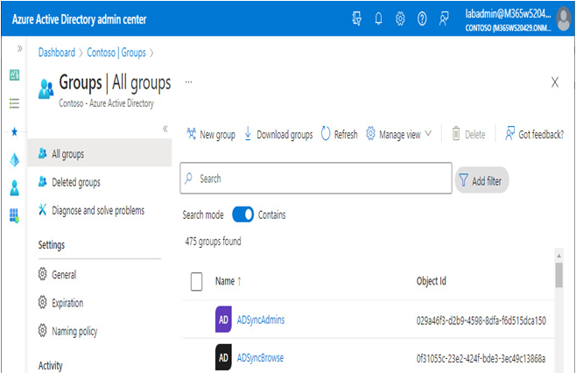Click ADSyncBrowse black AD avatar
The image size is (576, 373).
(223, 357)
